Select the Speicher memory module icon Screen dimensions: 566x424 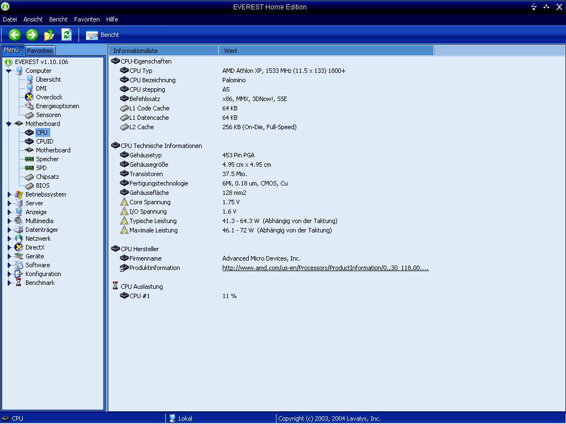click(29, 159)
